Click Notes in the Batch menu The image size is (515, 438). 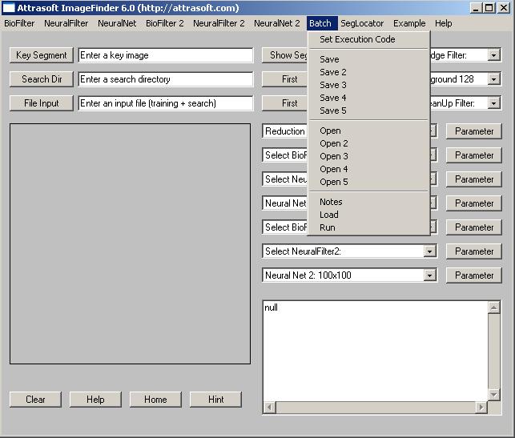tap(331, 202)
